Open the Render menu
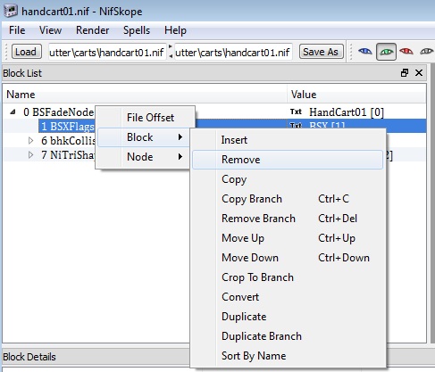 pyautogui.click(x=93, y=30)
